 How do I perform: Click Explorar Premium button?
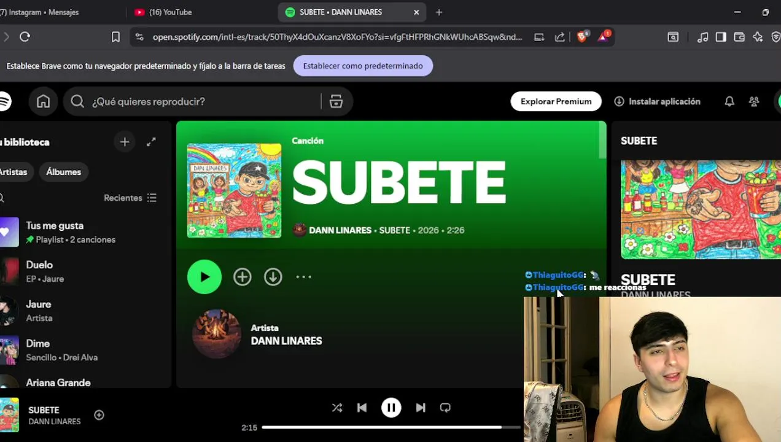556,101
